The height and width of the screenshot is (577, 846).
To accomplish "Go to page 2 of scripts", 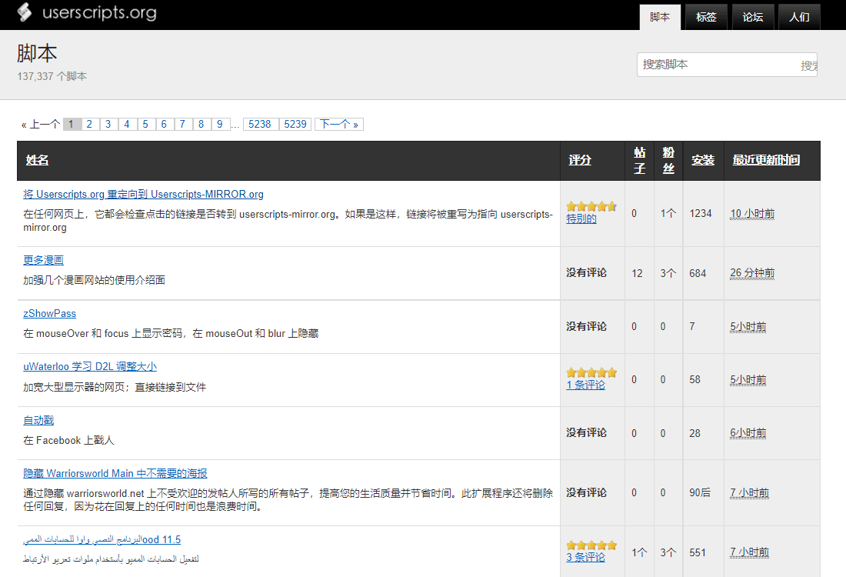I will 89,124.
